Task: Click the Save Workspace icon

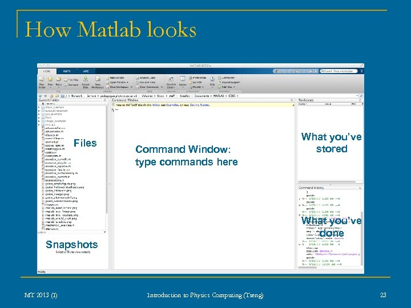Action: tap(98, 79)
